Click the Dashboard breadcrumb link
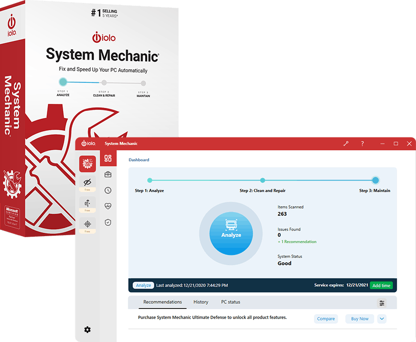 coord(139,160)
